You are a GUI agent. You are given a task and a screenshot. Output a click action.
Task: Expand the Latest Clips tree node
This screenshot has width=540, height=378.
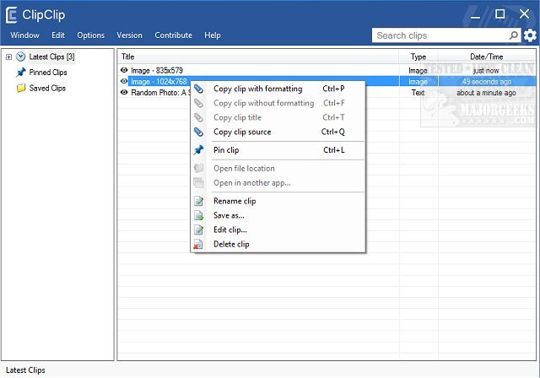coord(9,57)
